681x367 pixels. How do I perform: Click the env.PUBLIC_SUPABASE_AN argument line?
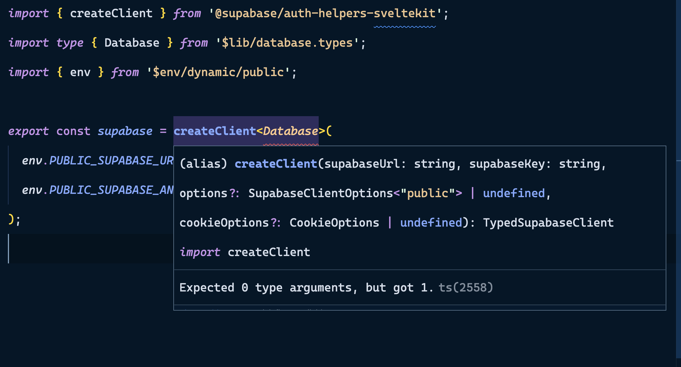pos(97,190)
